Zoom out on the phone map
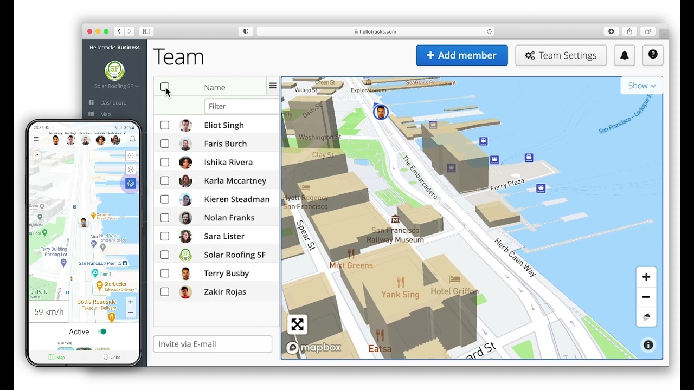 [x=130, y=313]
